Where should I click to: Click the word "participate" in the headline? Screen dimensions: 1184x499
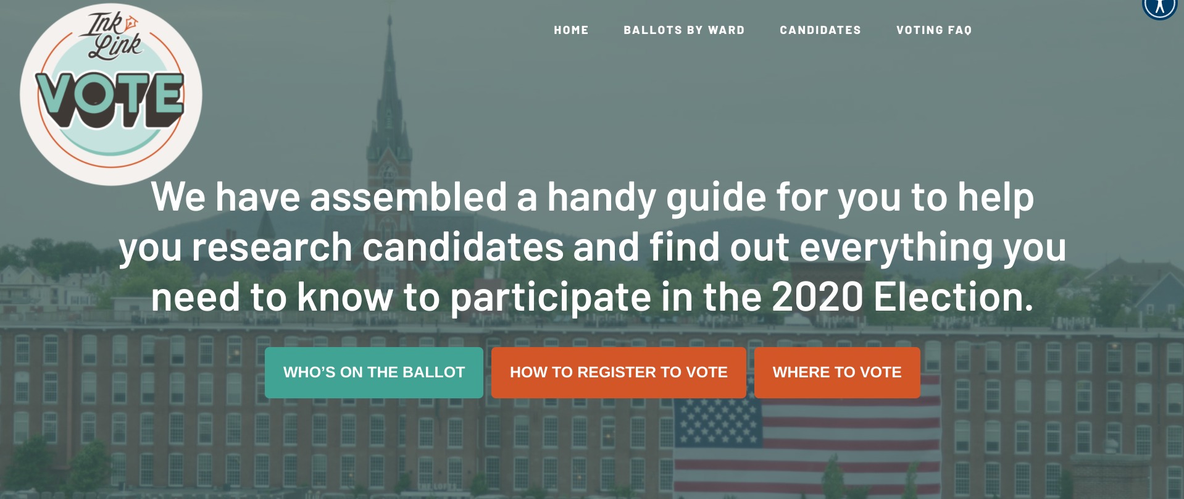(550, 298)
